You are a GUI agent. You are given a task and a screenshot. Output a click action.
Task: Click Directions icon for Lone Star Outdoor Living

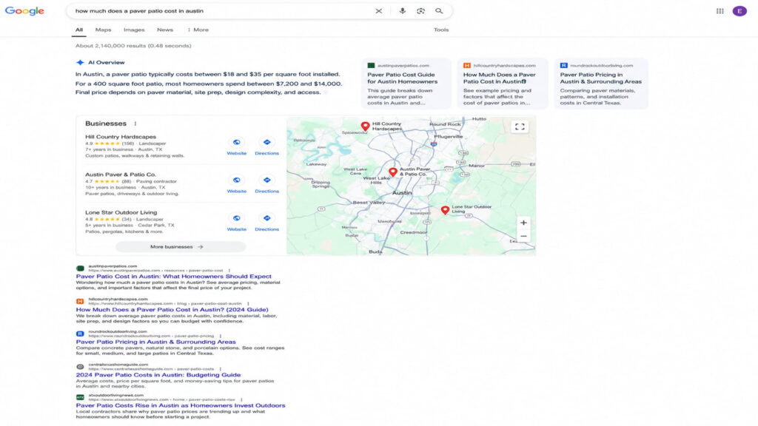[266, 218]
